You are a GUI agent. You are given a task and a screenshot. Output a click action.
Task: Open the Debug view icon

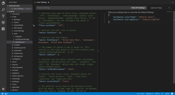3,22
